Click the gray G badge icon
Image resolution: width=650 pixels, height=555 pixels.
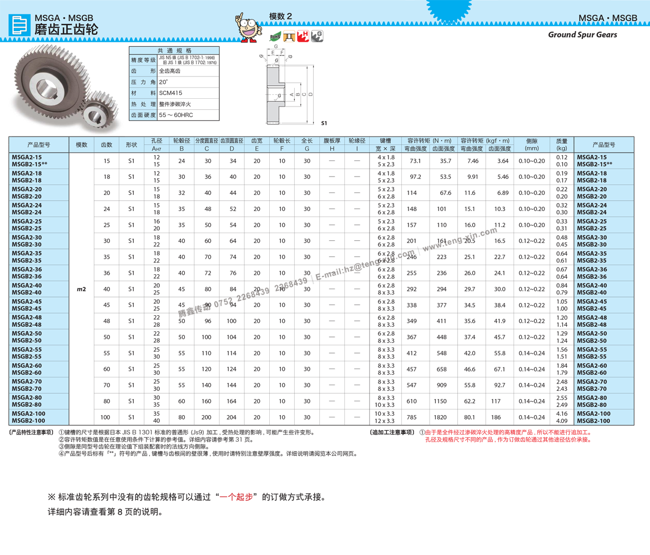tap(317, 36)
